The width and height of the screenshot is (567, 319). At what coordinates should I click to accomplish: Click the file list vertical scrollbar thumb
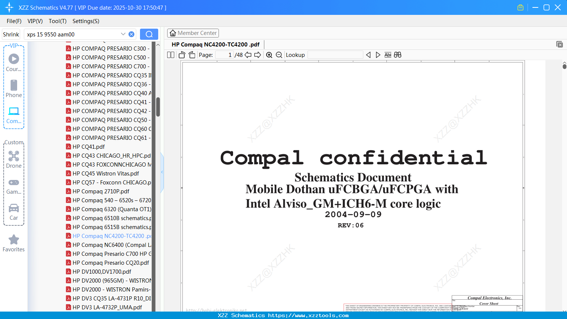pyautogui.click(x=158, y=107)
